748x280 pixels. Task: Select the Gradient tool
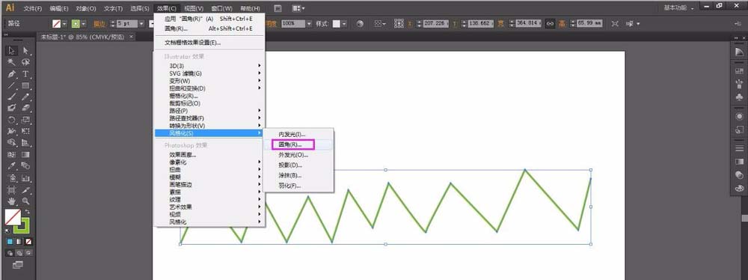[x=25, y=155]
